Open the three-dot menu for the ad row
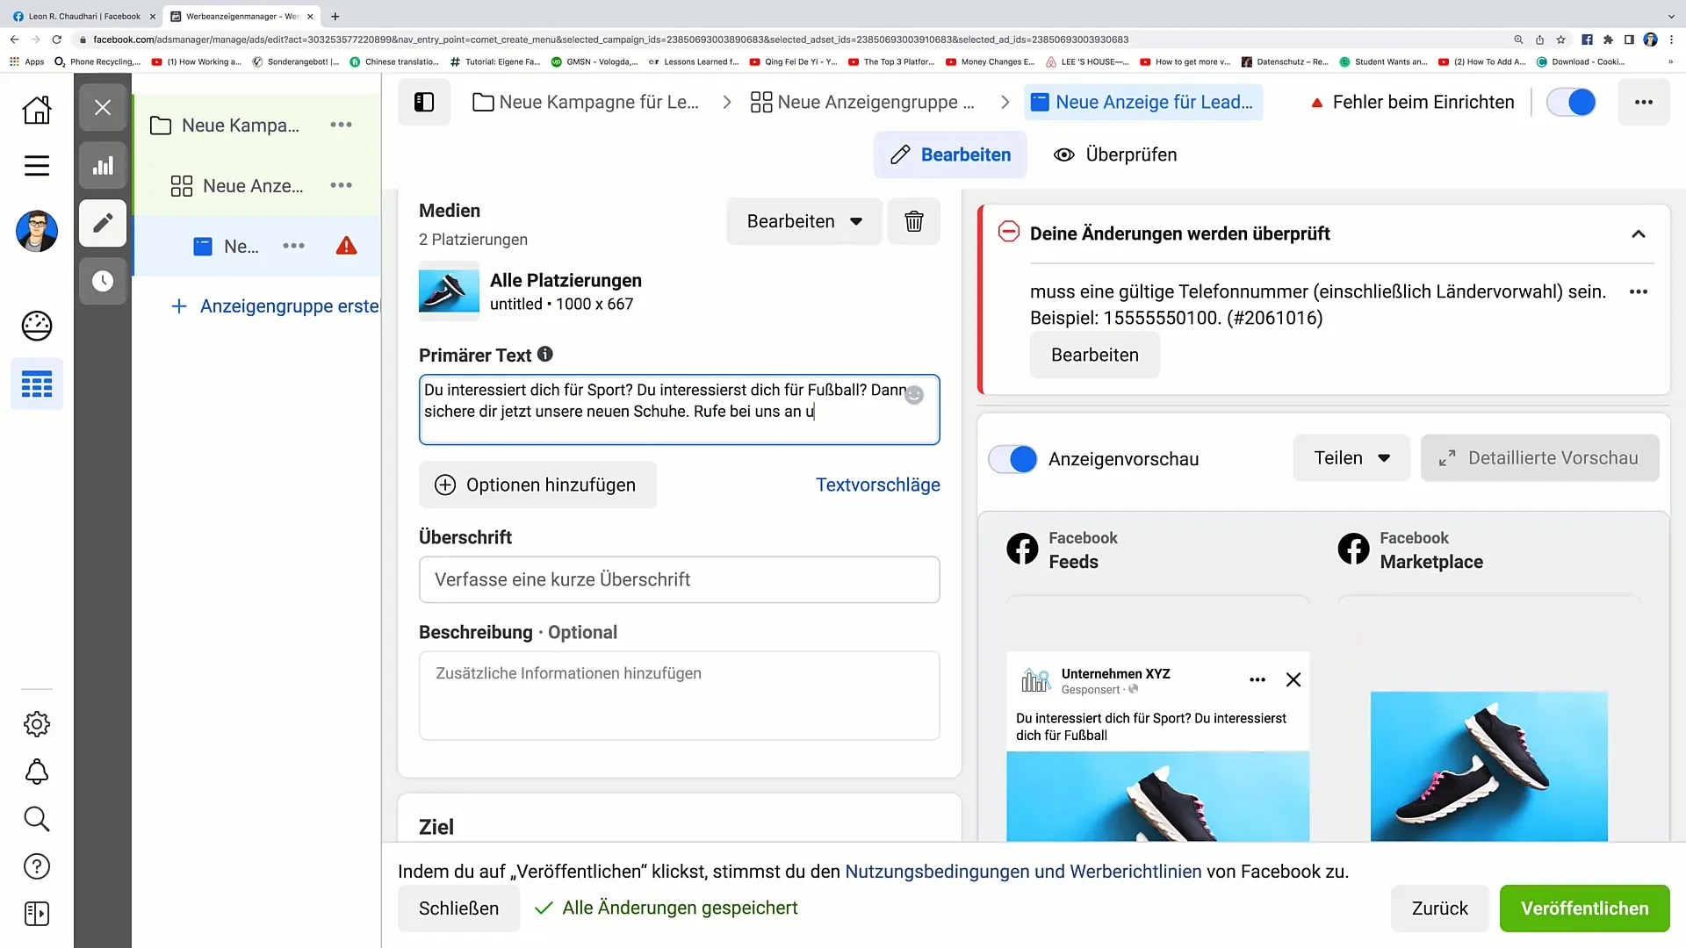This screenshot has width=1686, height=948. click(293, 246)
